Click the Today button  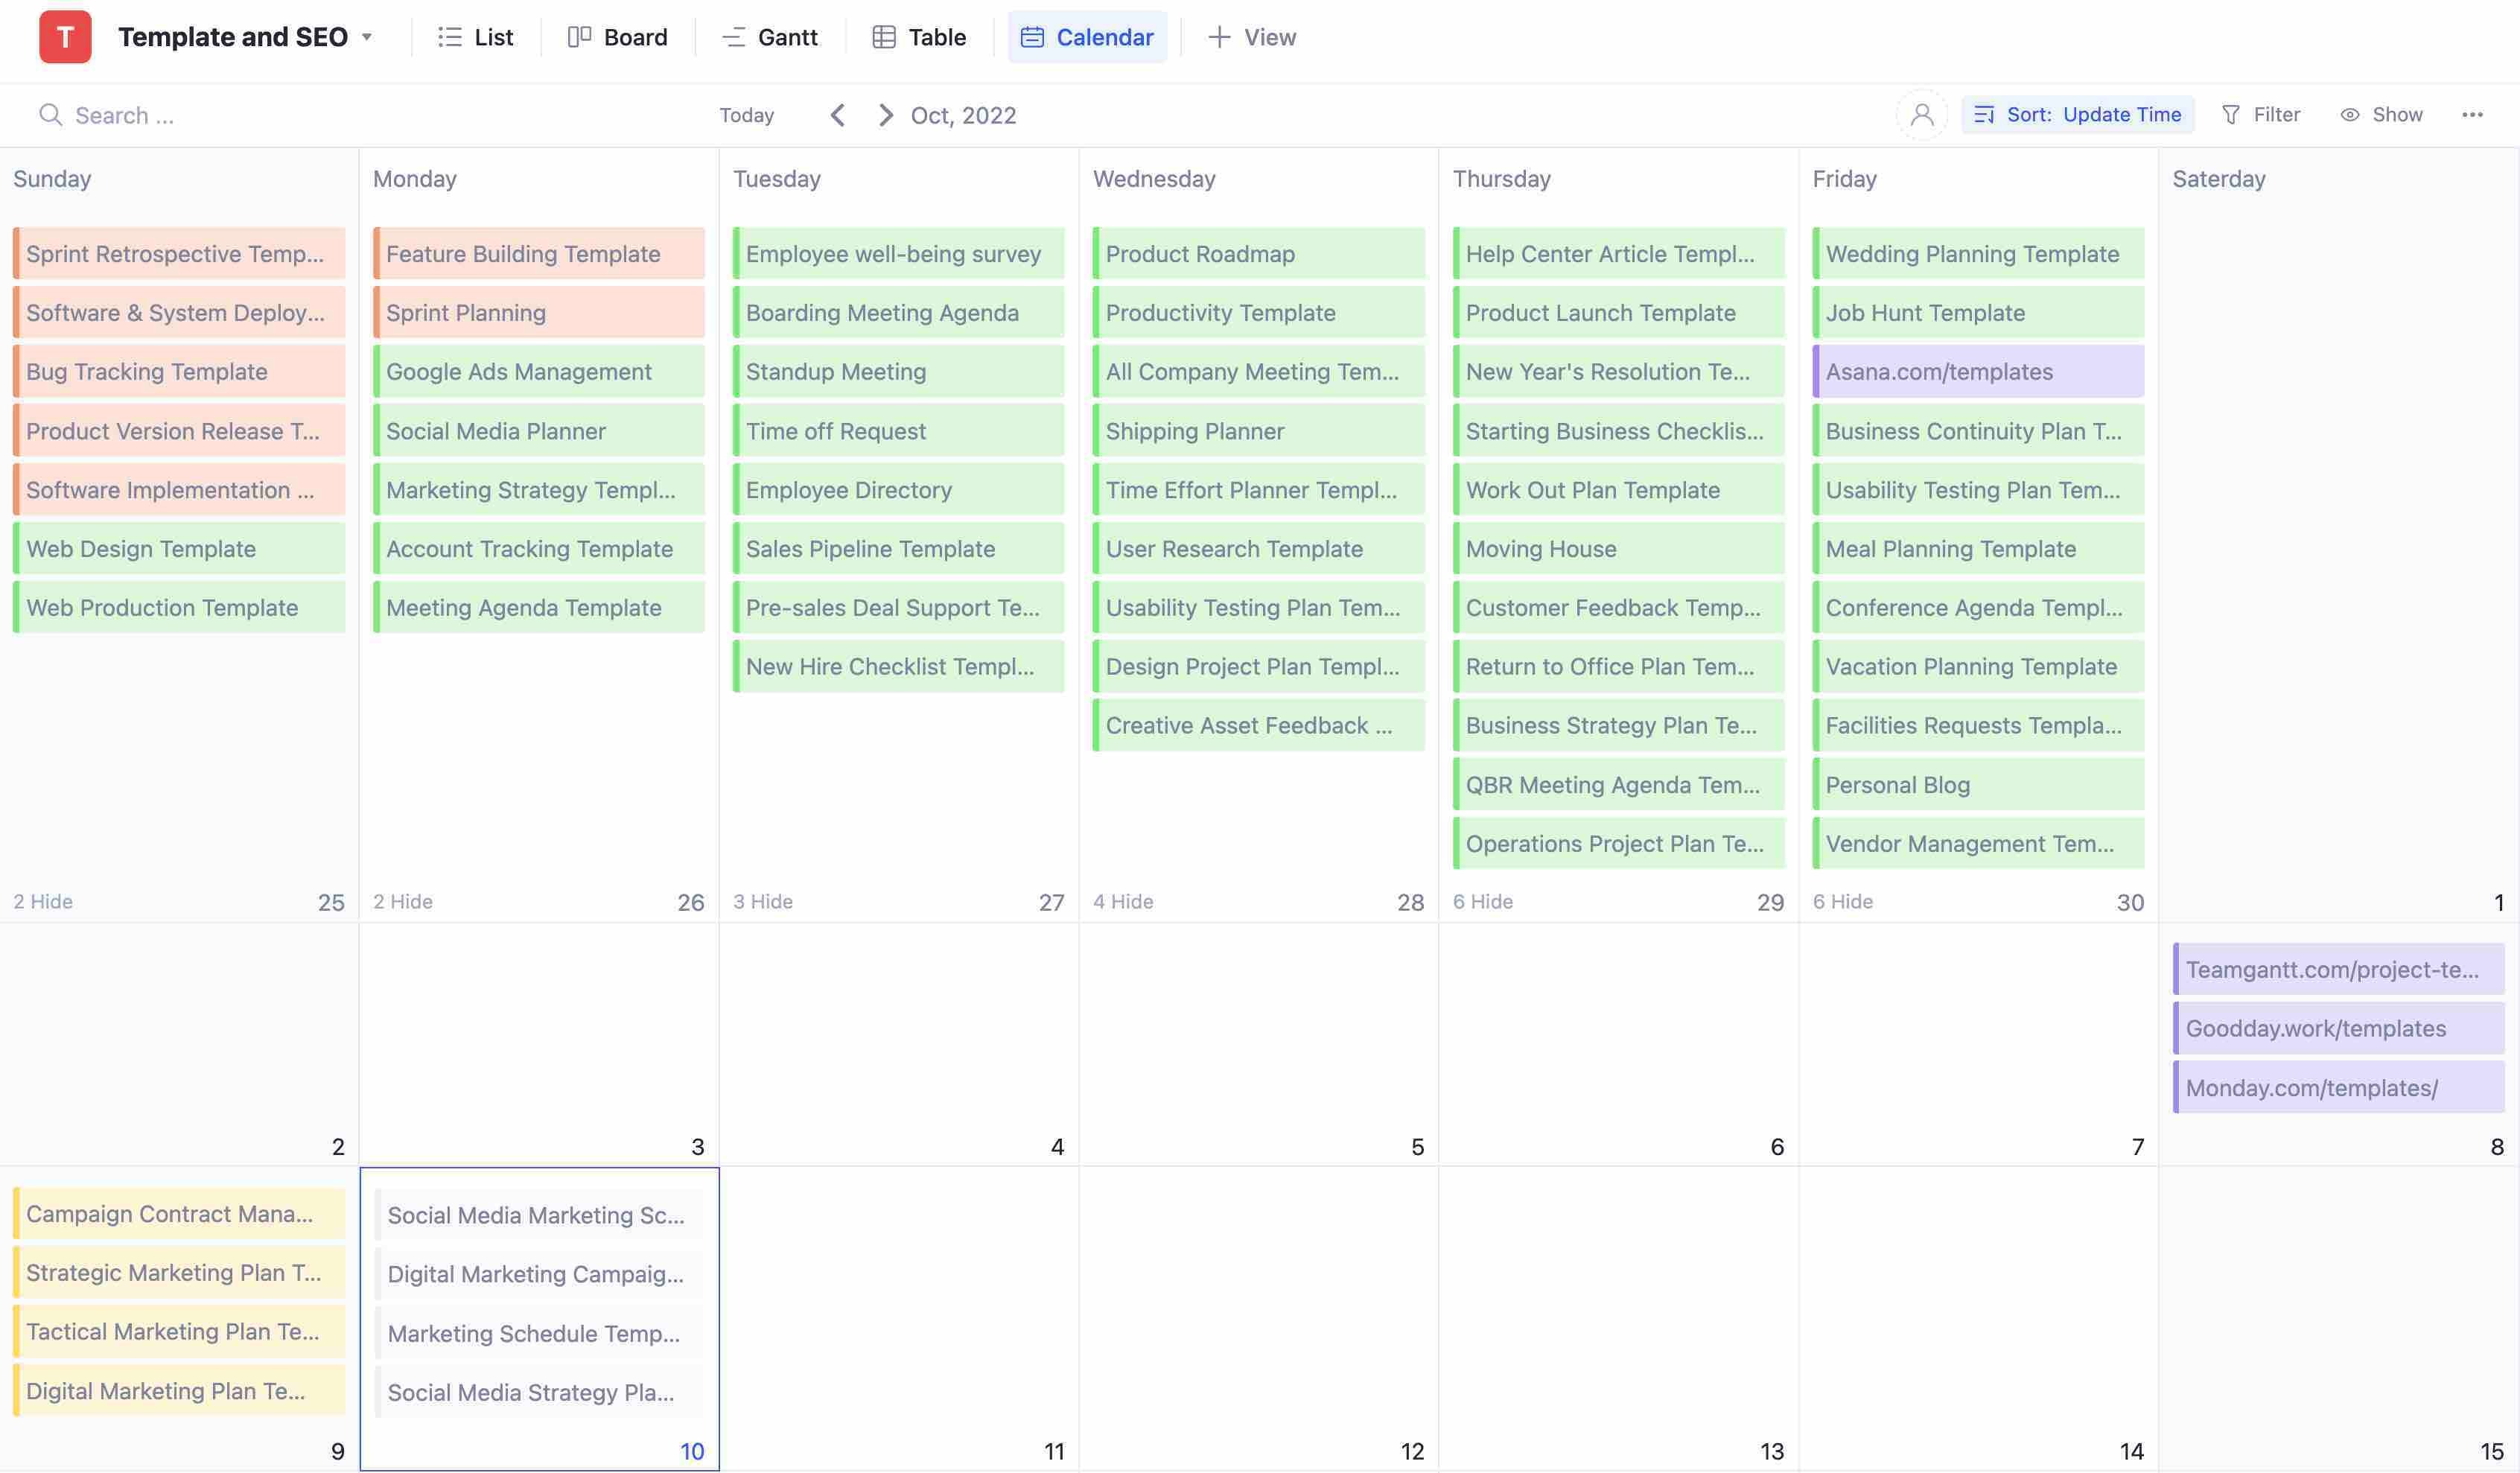tap(746, 115)
